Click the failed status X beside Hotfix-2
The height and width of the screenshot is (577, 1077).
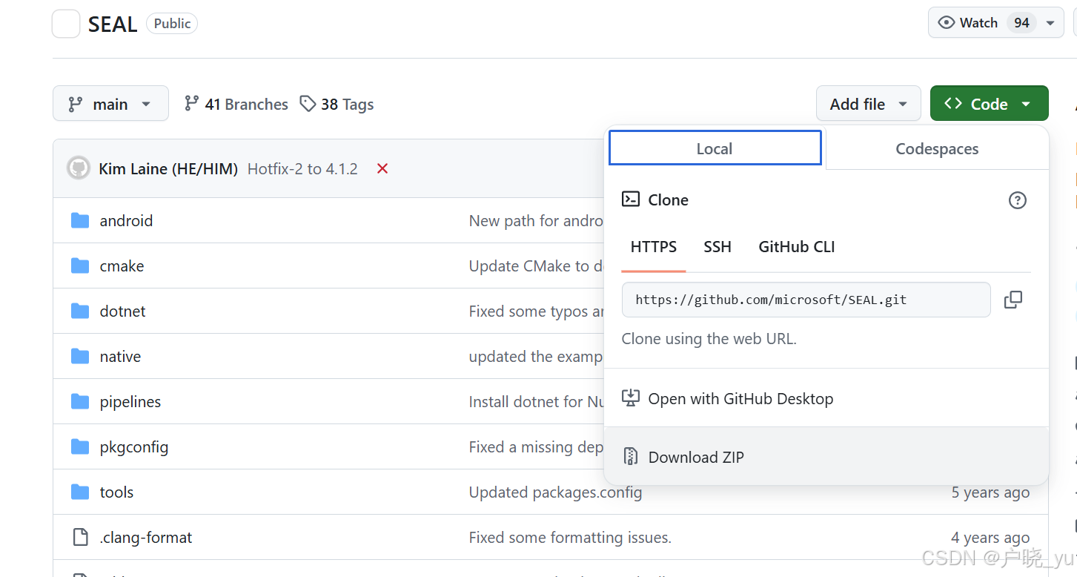382,168
